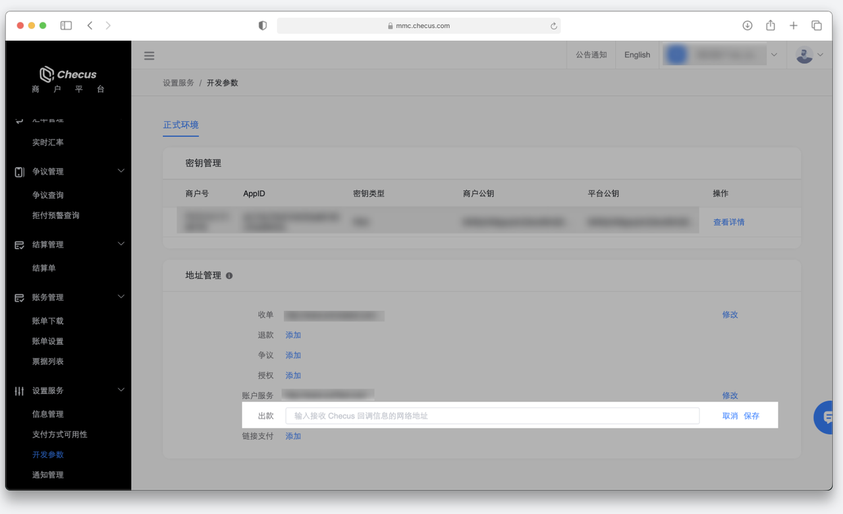Click the Checus logo
This screenshot has height=514, width=843.
point(68,74)
